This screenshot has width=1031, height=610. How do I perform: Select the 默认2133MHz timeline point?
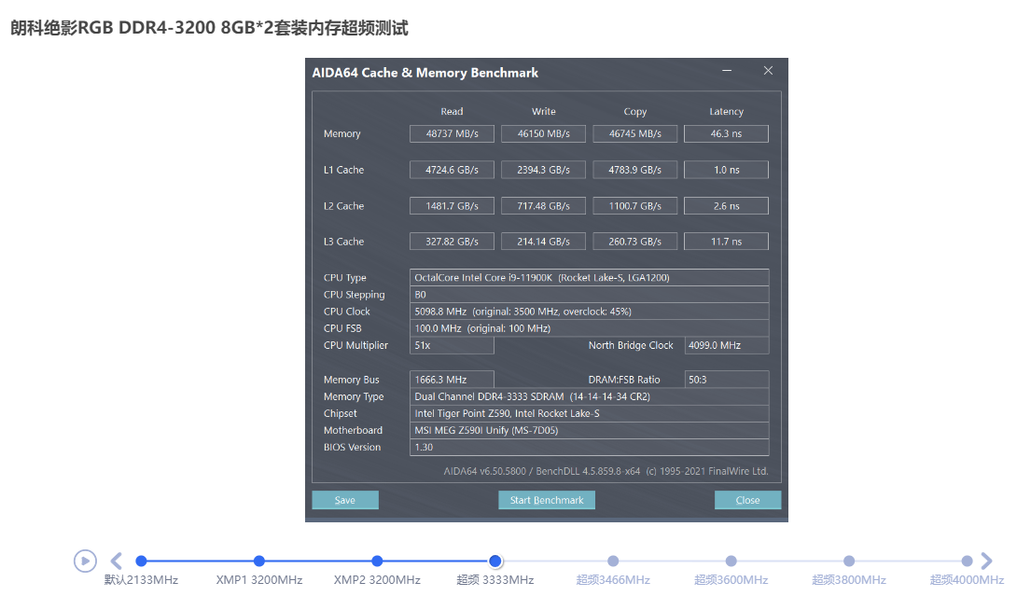(x=142, y=561)
